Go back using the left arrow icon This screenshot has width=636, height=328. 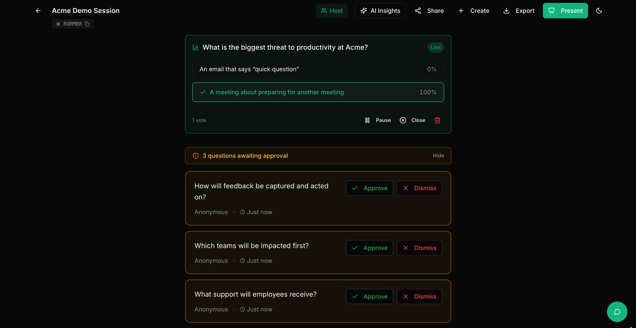point(38,11)
